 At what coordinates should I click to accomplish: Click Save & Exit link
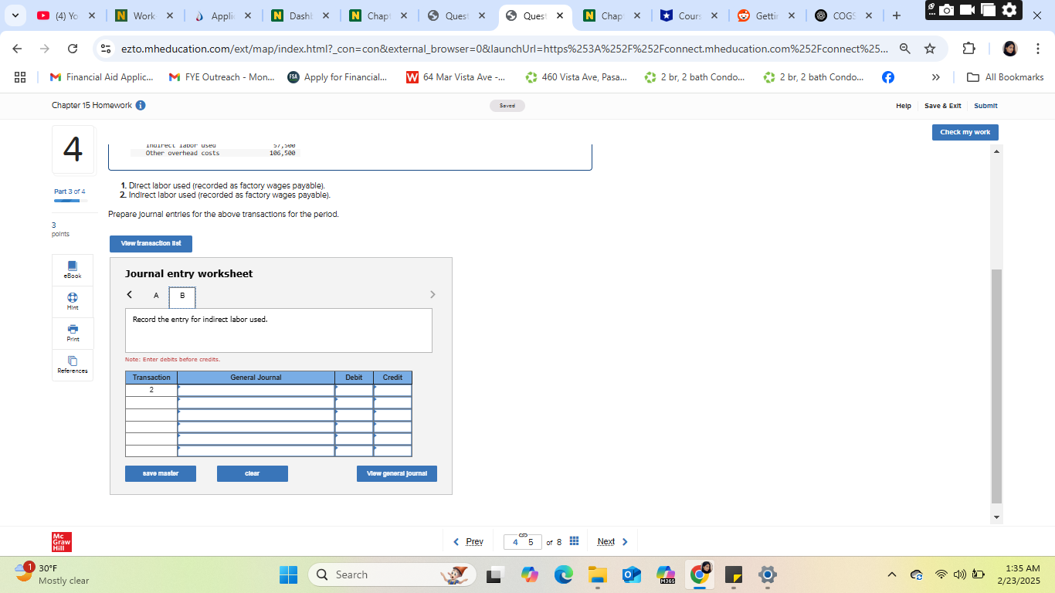[x=943, y=106]
